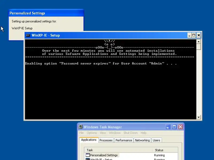The width and height of the screenshot is (214, 160).
Task: Click the console scrollbar thumb
Action: point(198,47)
